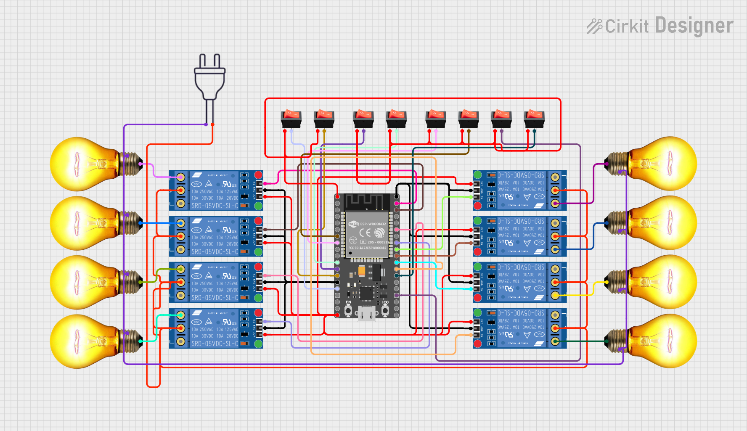747x431 pixels.
Task: Select the top relay module on left
Action: point(216,190)
